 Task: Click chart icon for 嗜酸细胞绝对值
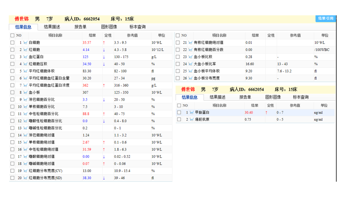click(x=26, y=156)
